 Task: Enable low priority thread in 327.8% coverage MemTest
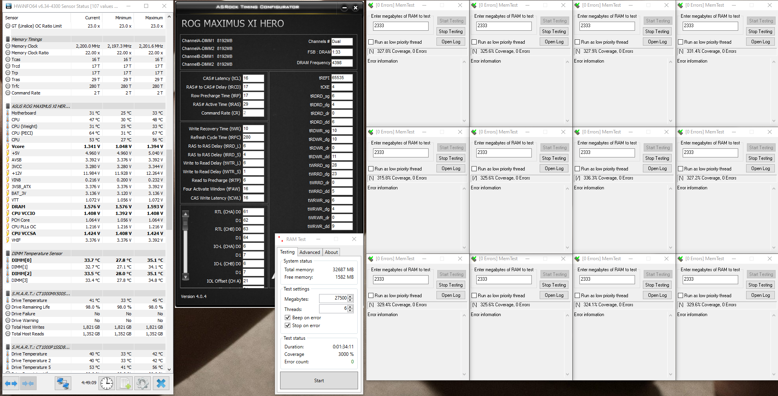coord(371,42)
